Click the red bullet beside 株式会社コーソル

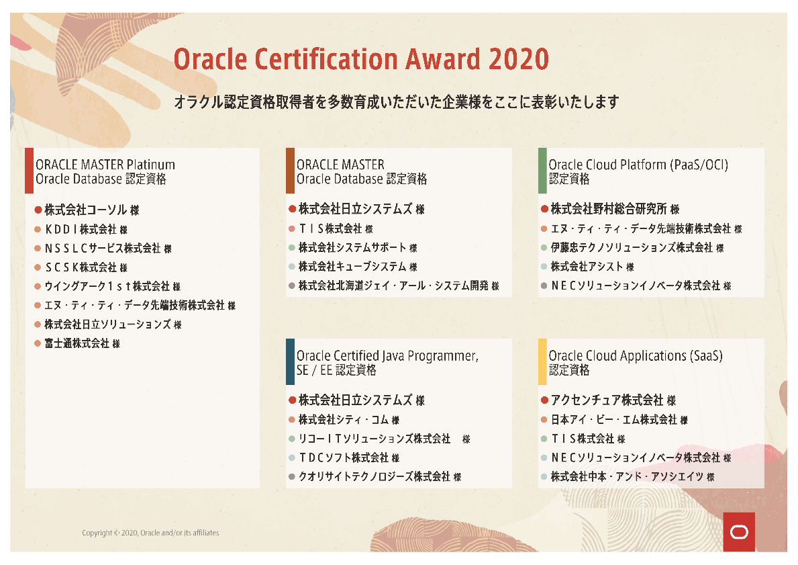(38, 210)
